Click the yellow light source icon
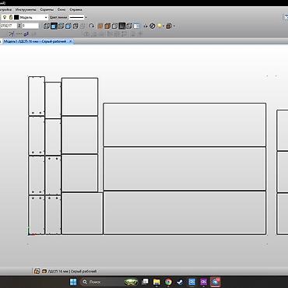 tap(160, 26)
